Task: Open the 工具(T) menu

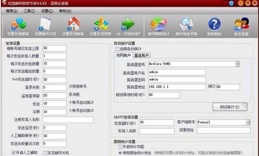Action: [x=29, y=11]
